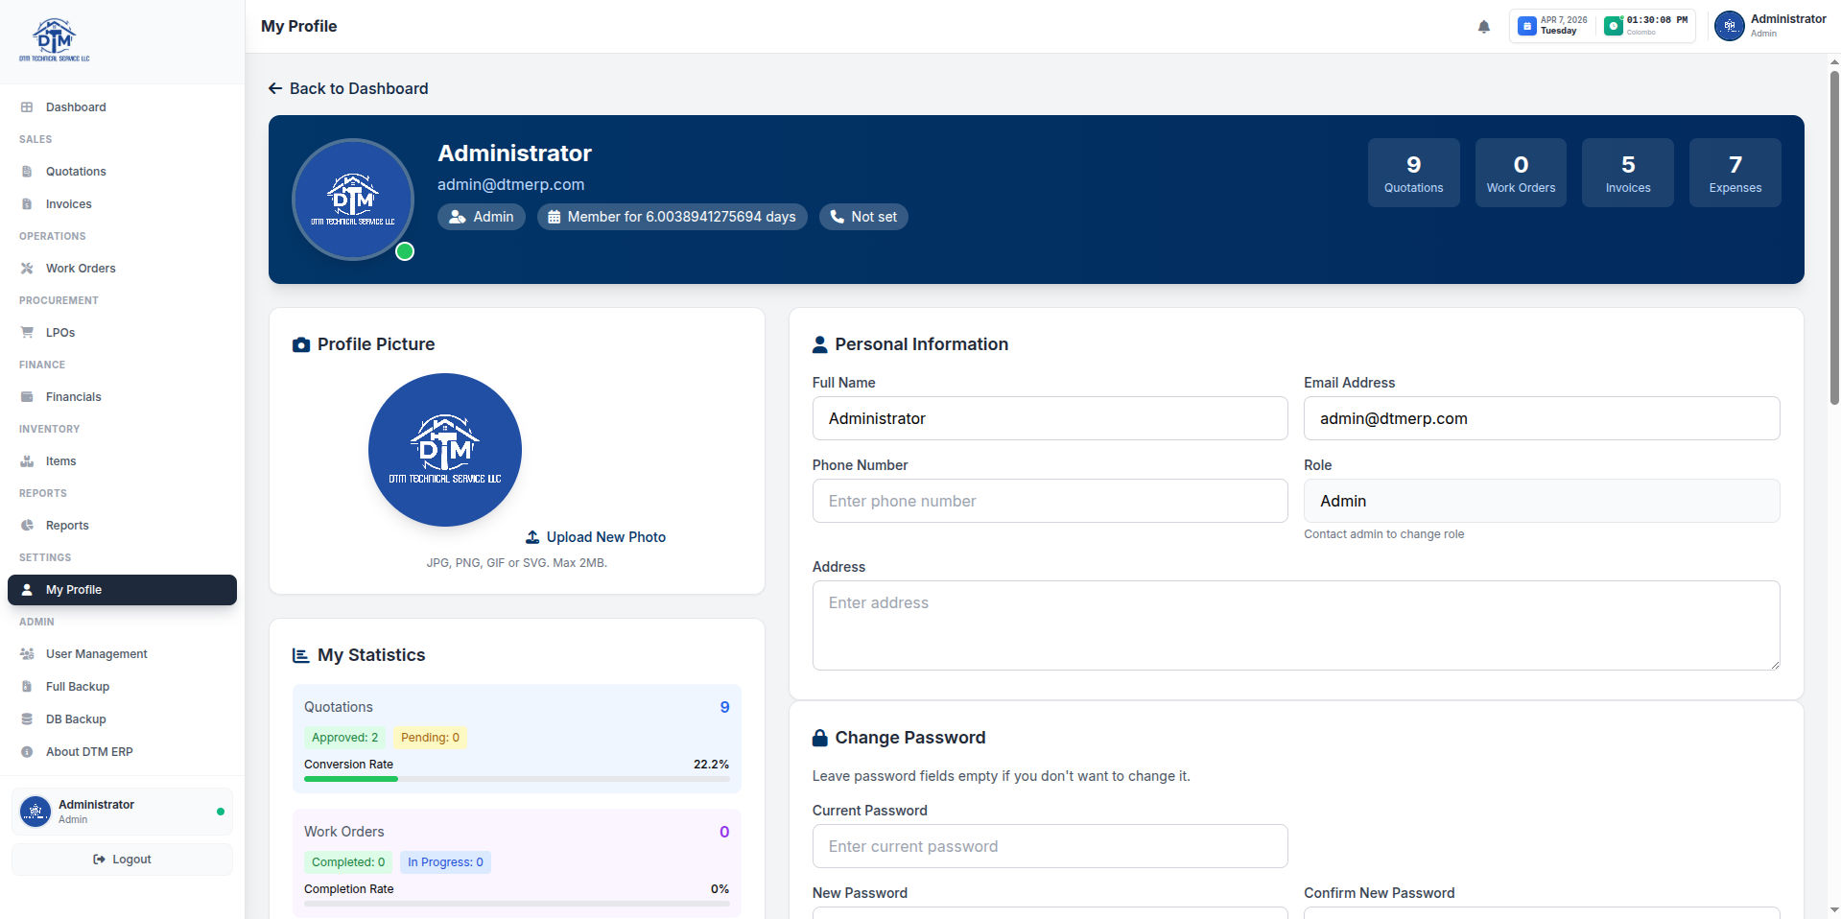Click the banner avatar with green status dot

tap(353, 200)
